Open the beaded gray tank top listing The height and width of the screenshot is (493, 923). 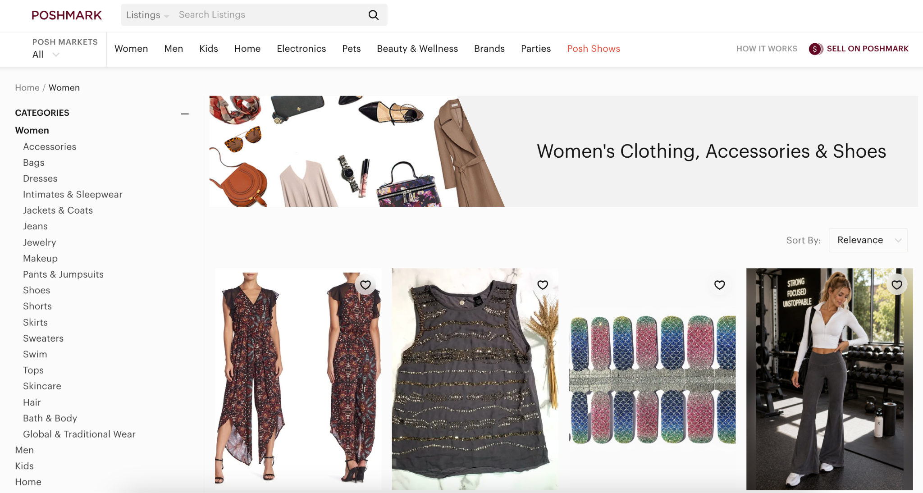tap(475, 379)
